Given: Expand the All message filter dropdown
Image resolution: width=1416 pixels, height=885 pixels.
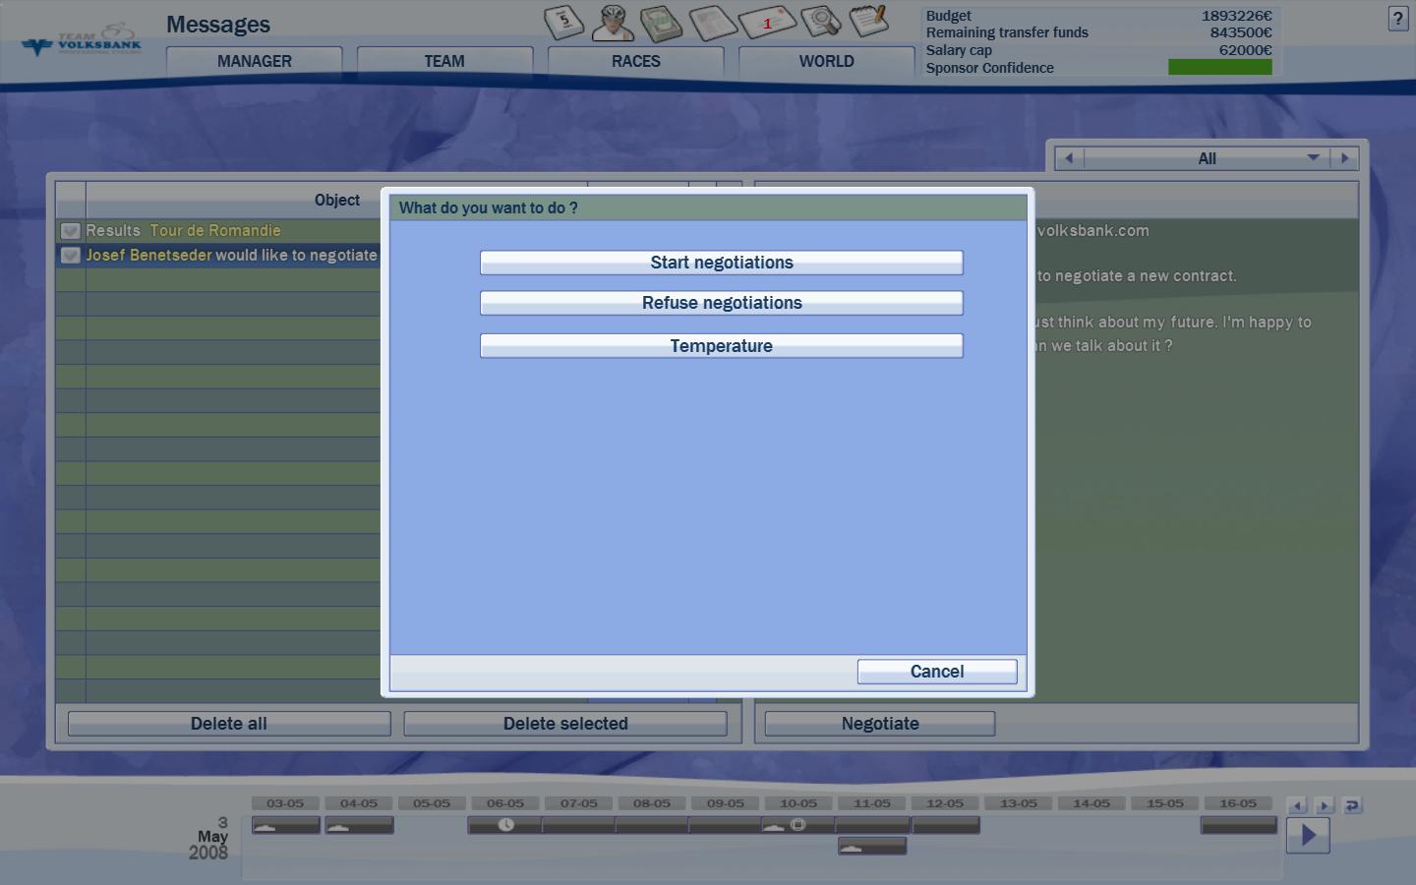Looking at the screenshot, I should coord(1313,158).
